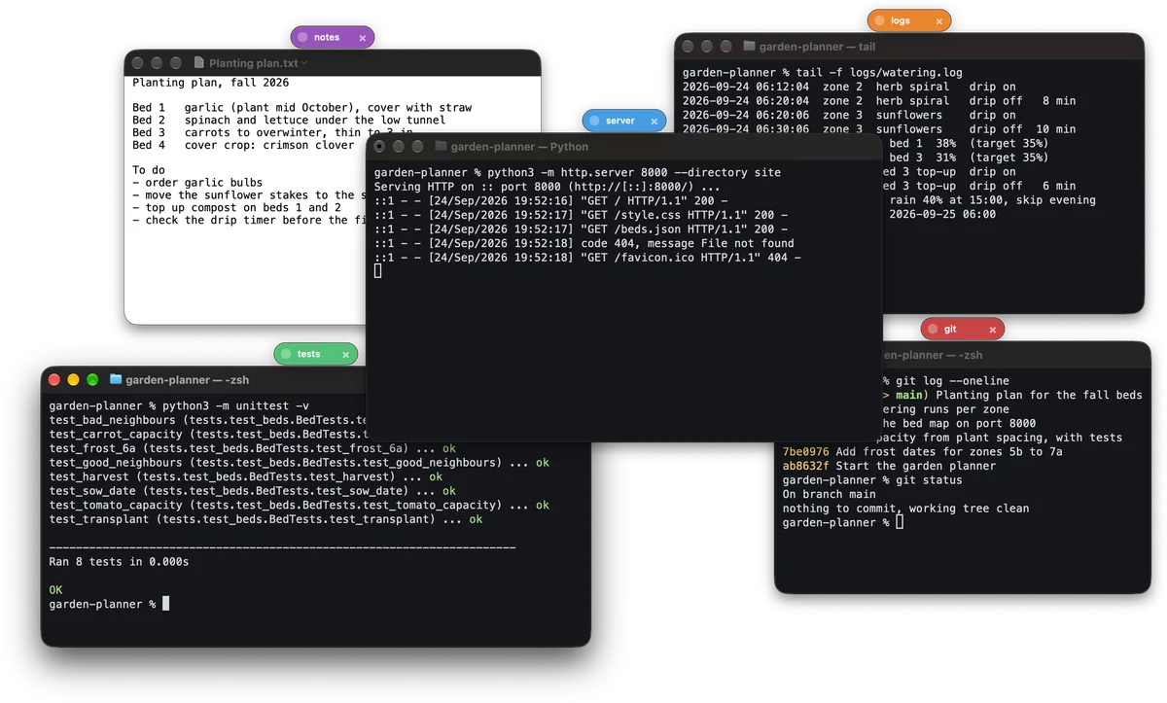Click the dot icon in the git tag
The image size is (1167, 703).
[x=933, y=330]
